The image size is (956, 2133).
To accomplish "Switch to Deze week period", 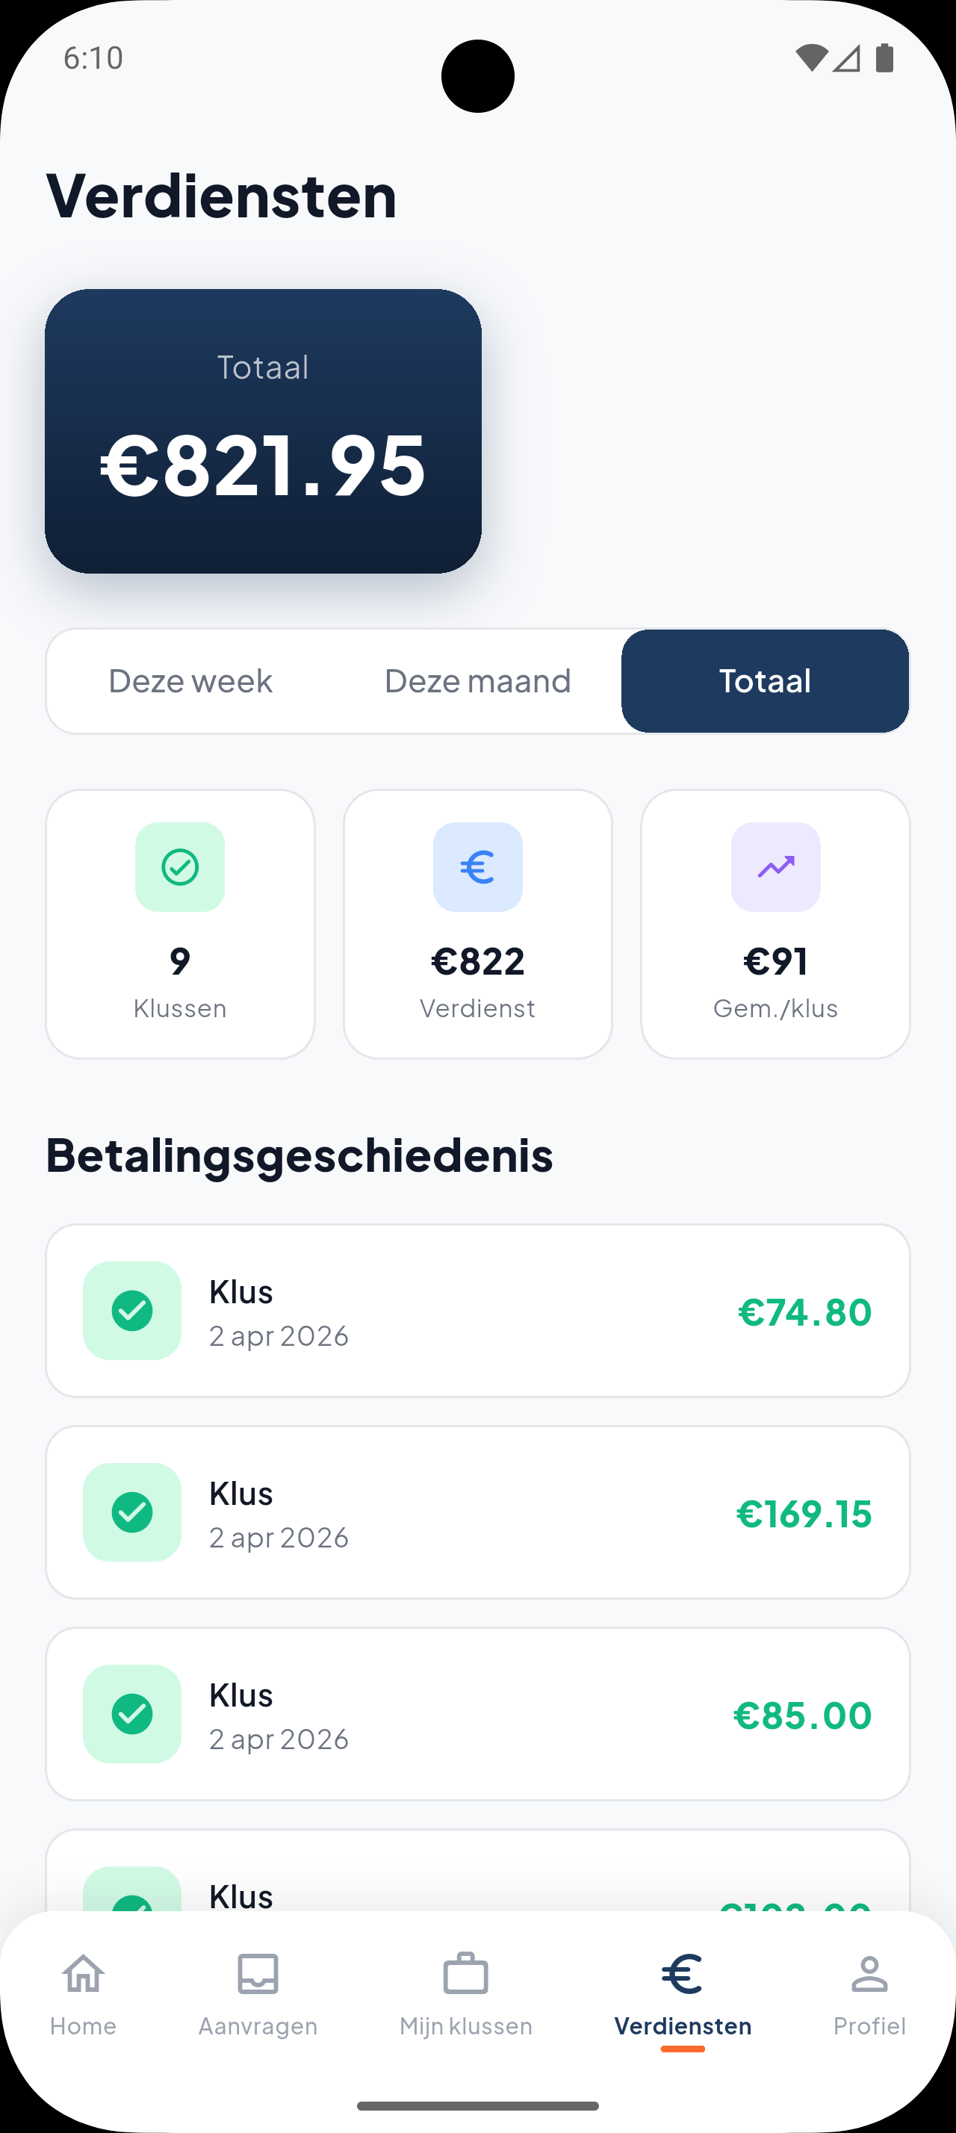I will pos(190,680).
